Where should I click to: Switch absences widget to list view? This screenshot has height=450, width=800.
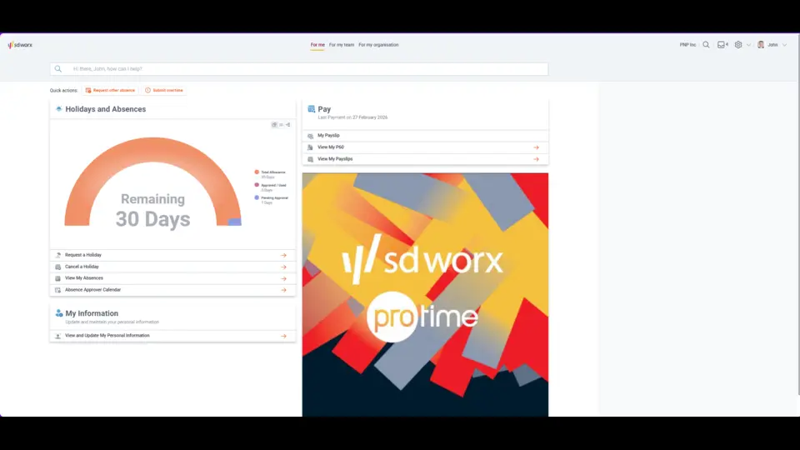[x=281, y=125]
